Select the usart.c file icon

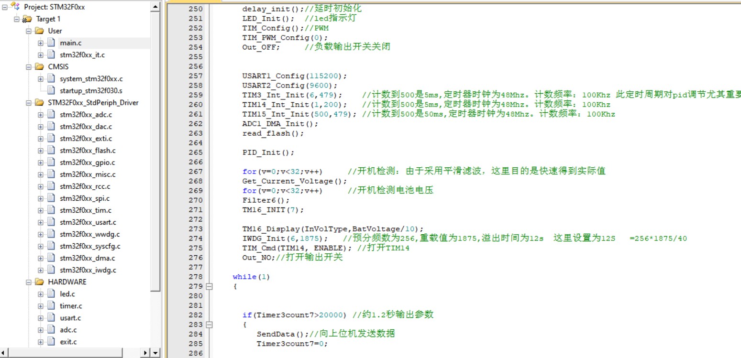click(51, 318)
